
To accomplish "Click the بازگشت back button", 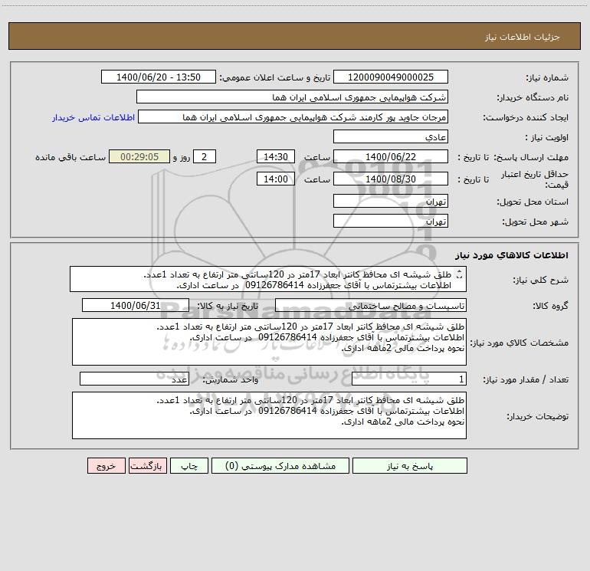I will [x=146, y=466].
